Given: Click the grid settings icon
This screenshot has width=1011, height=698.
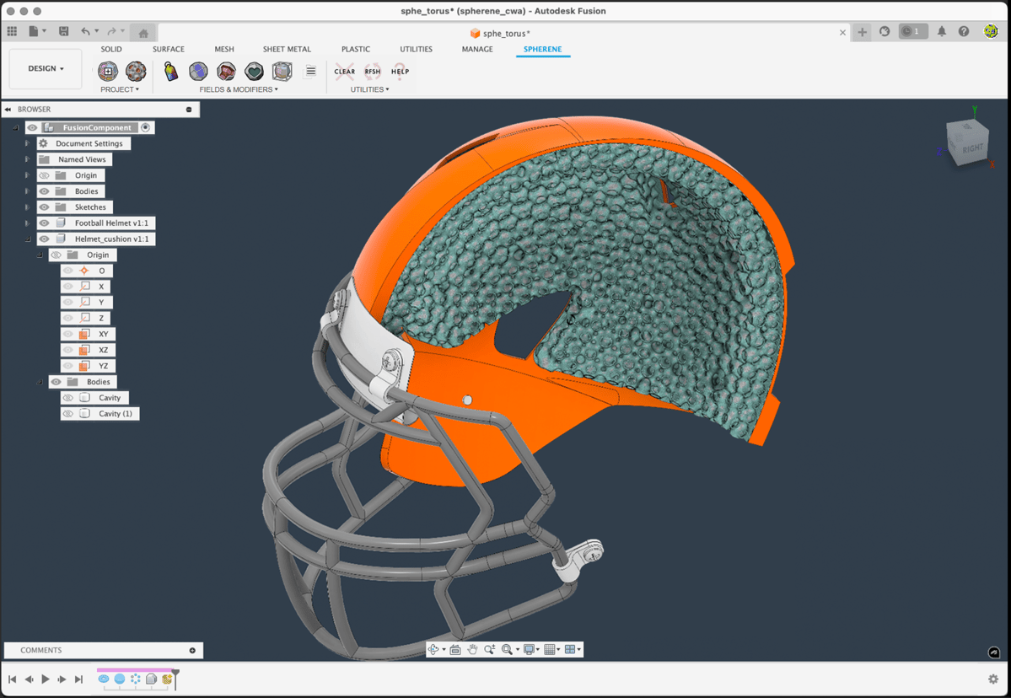Looking at the screenshot, I should 550,649.
